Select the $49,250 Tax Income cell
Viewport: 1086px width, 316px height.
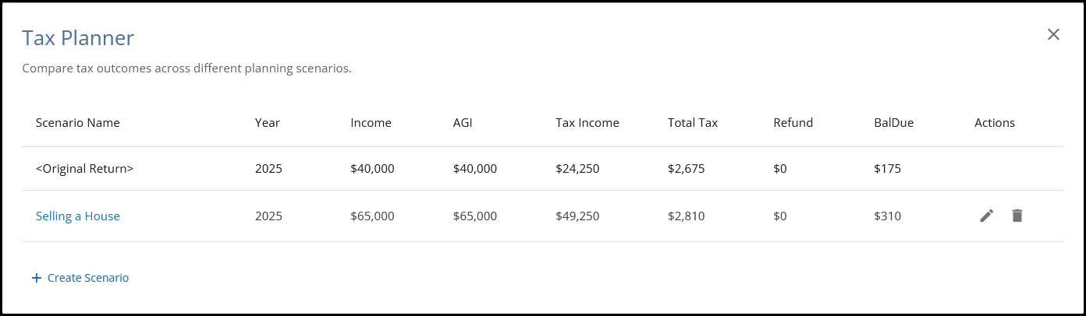(577, 216)
